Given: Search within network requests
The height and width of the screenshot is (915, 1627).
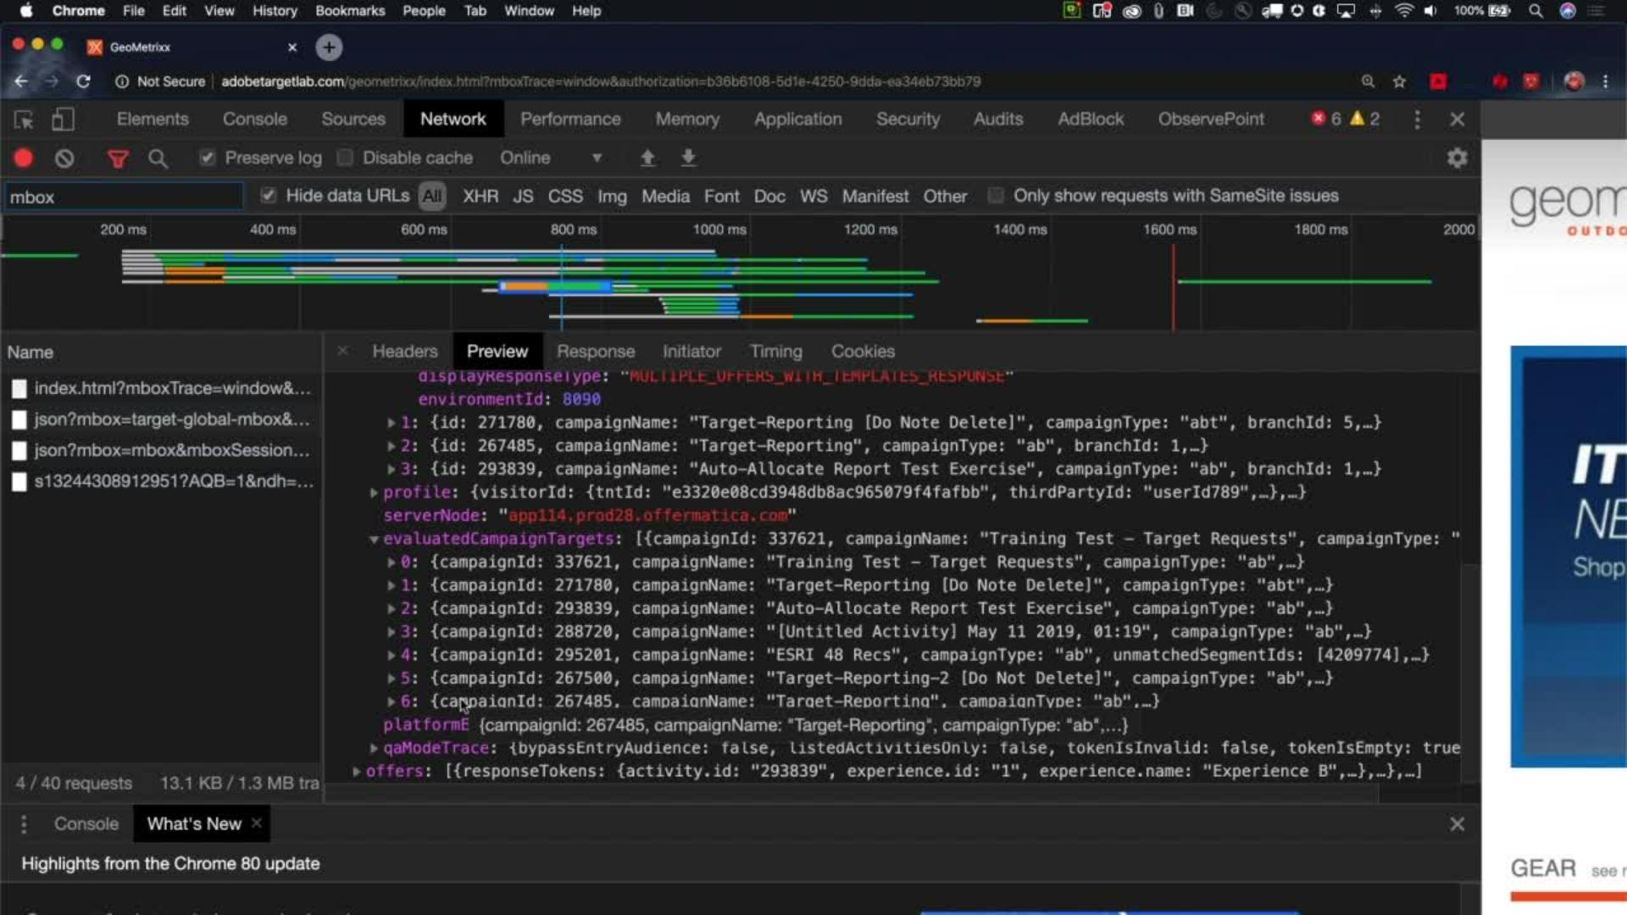Looking at the screenshot, I should 158,158.
